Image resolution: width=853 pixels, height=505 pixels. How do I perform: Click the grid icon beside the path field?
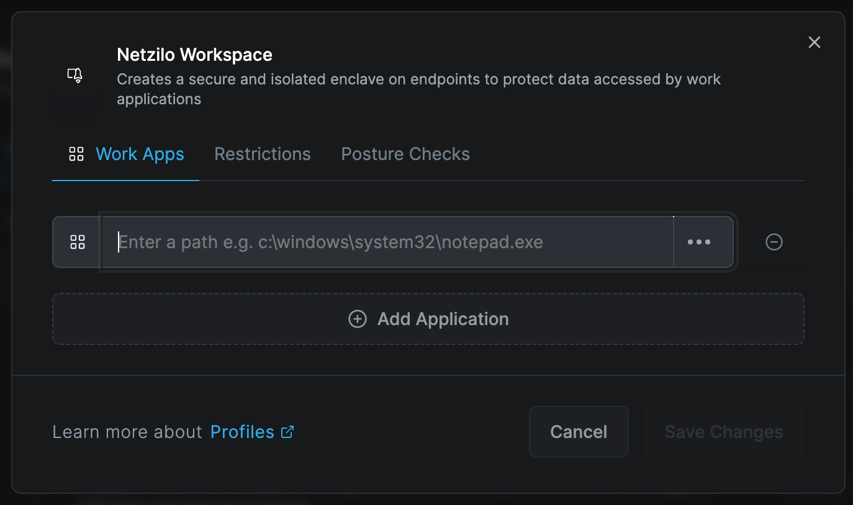(x=78, y=242)
